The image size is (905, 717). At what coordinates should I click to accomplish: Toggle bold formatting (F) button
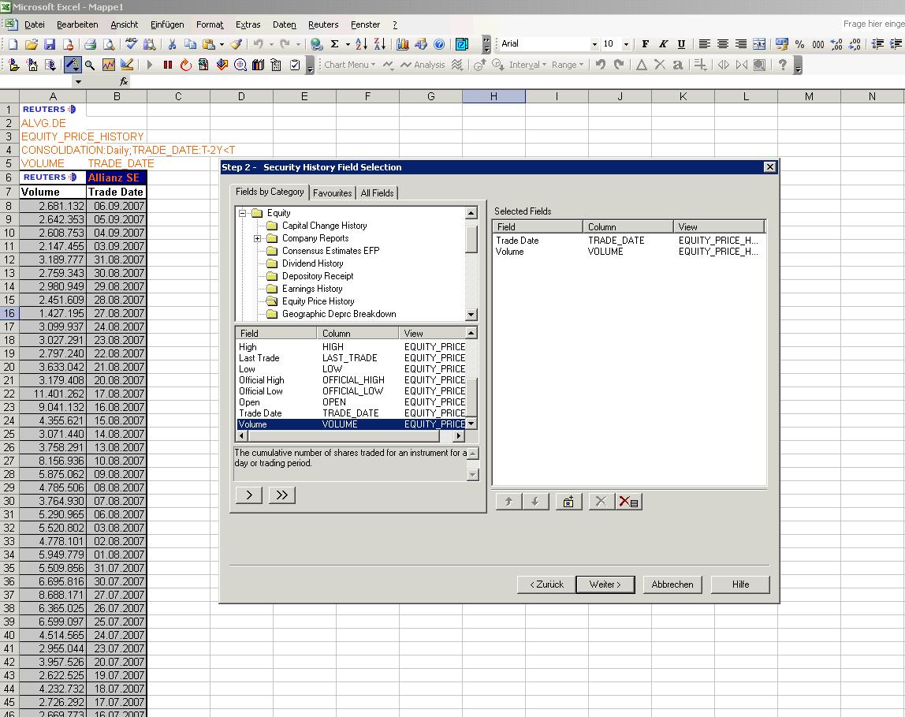pyautogui.click(x=646, y=44)
